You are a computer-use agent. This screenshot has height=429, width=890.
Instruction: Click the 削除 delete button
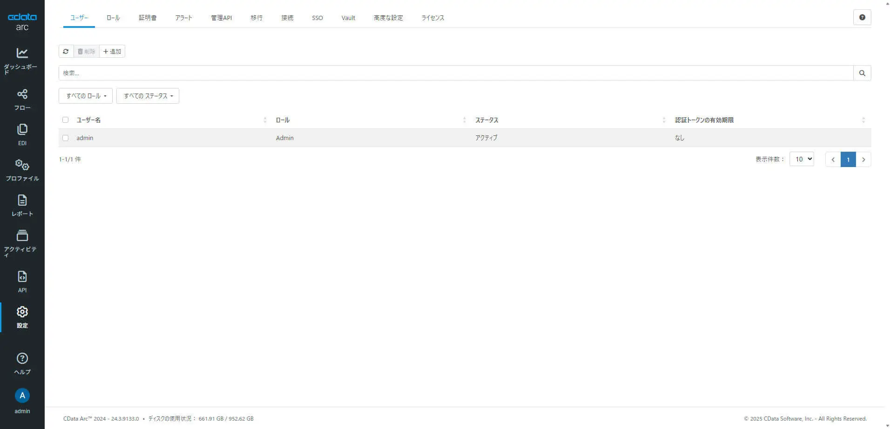(87, 51)
